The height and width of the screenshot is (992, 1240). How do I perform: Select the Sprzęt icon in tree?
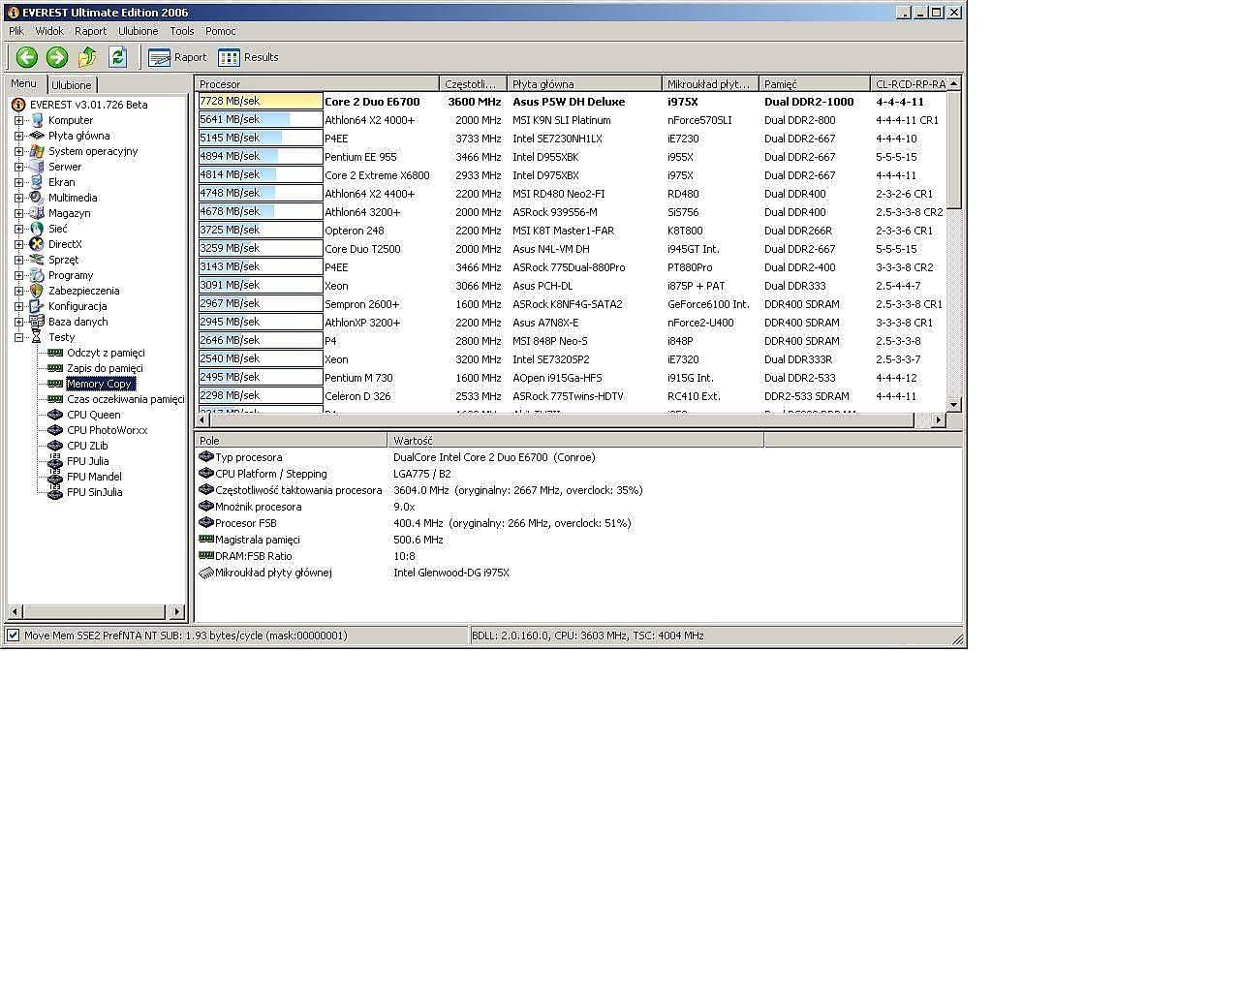(37, 260)
